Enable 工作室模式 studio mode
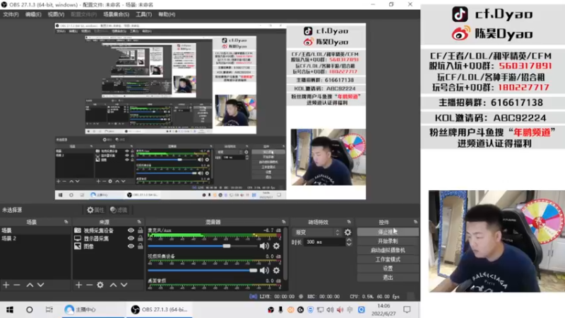 click(388, 259)
